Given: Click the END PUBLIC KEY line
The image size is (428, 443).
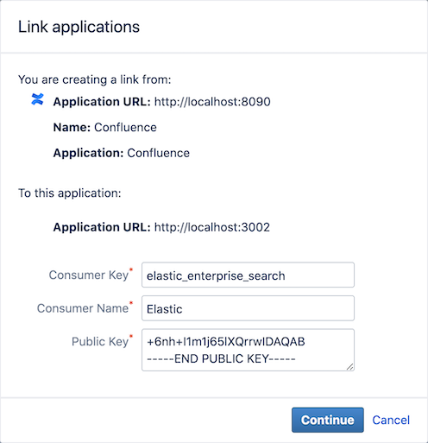Looking at the screenshot, I should (221, 358).
